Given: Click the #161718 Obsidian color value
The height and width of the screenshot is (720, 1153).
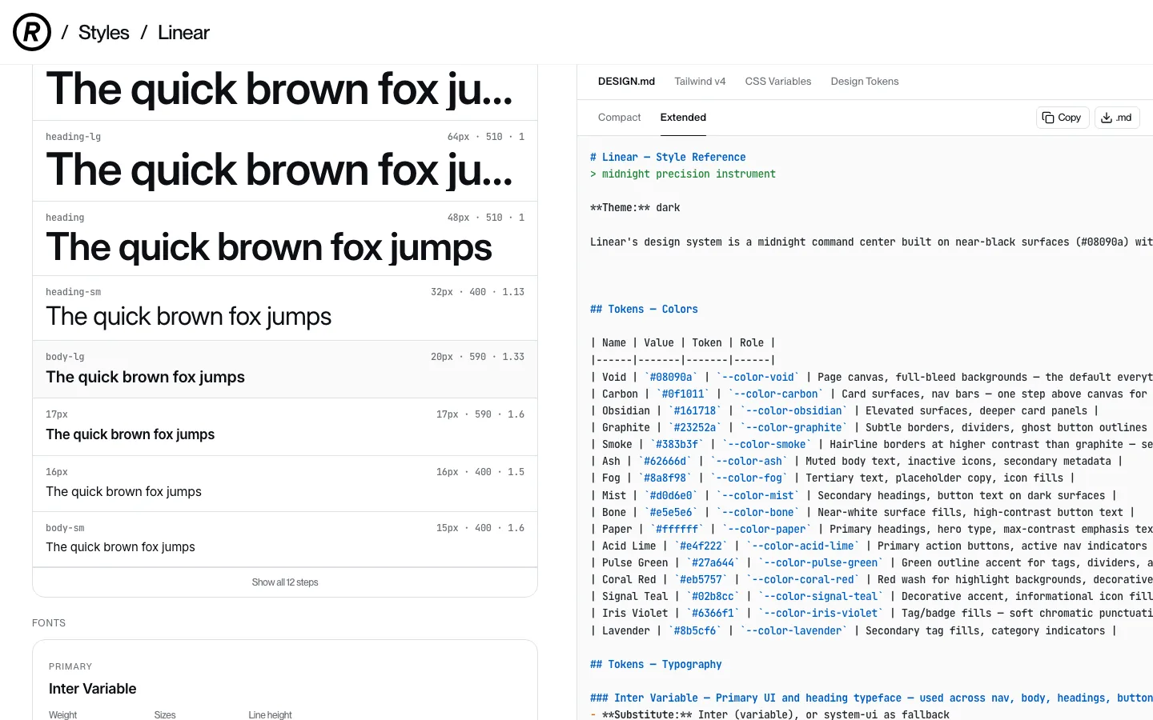Looking at the screenshot, I should 695,411.
